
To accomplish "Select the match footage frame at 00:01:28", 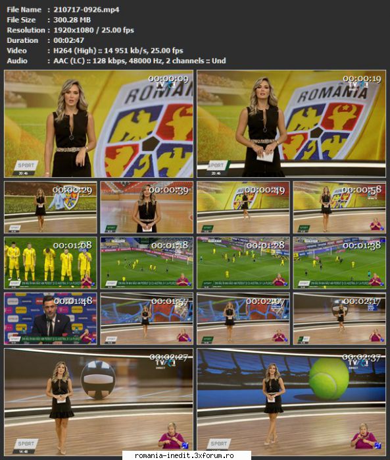I will [x=243, y=263].
